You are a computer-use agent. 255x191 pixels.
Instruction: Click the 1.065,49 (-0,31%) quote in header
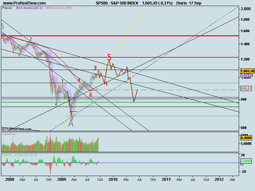point(157,3)
